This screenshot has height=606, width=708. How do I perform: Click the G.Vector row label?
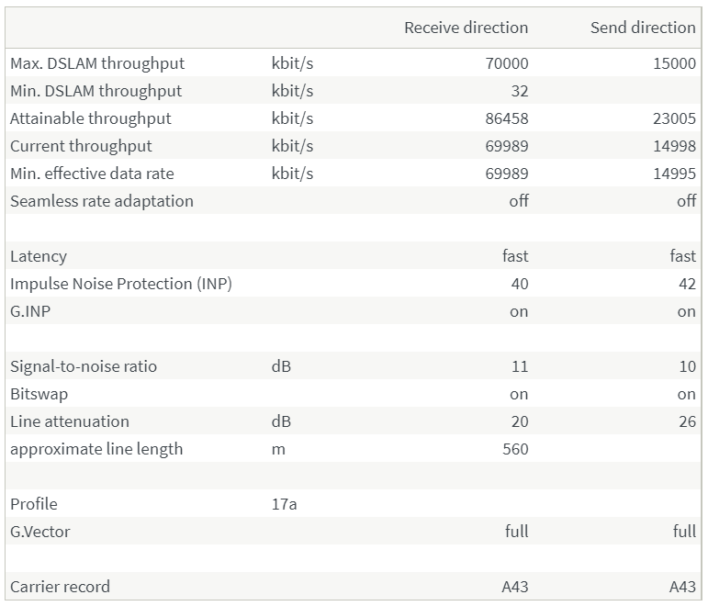click(40, 532)
